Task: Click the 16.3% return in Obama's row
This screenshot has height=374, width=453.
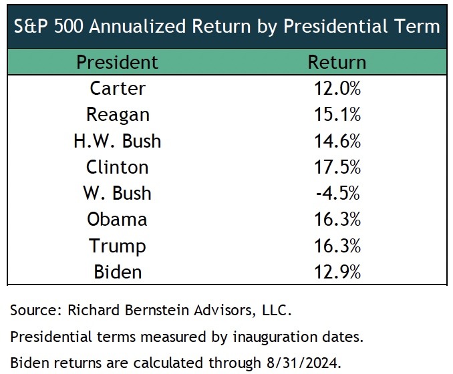Action: pyautogui.click(x=337, y=219)
